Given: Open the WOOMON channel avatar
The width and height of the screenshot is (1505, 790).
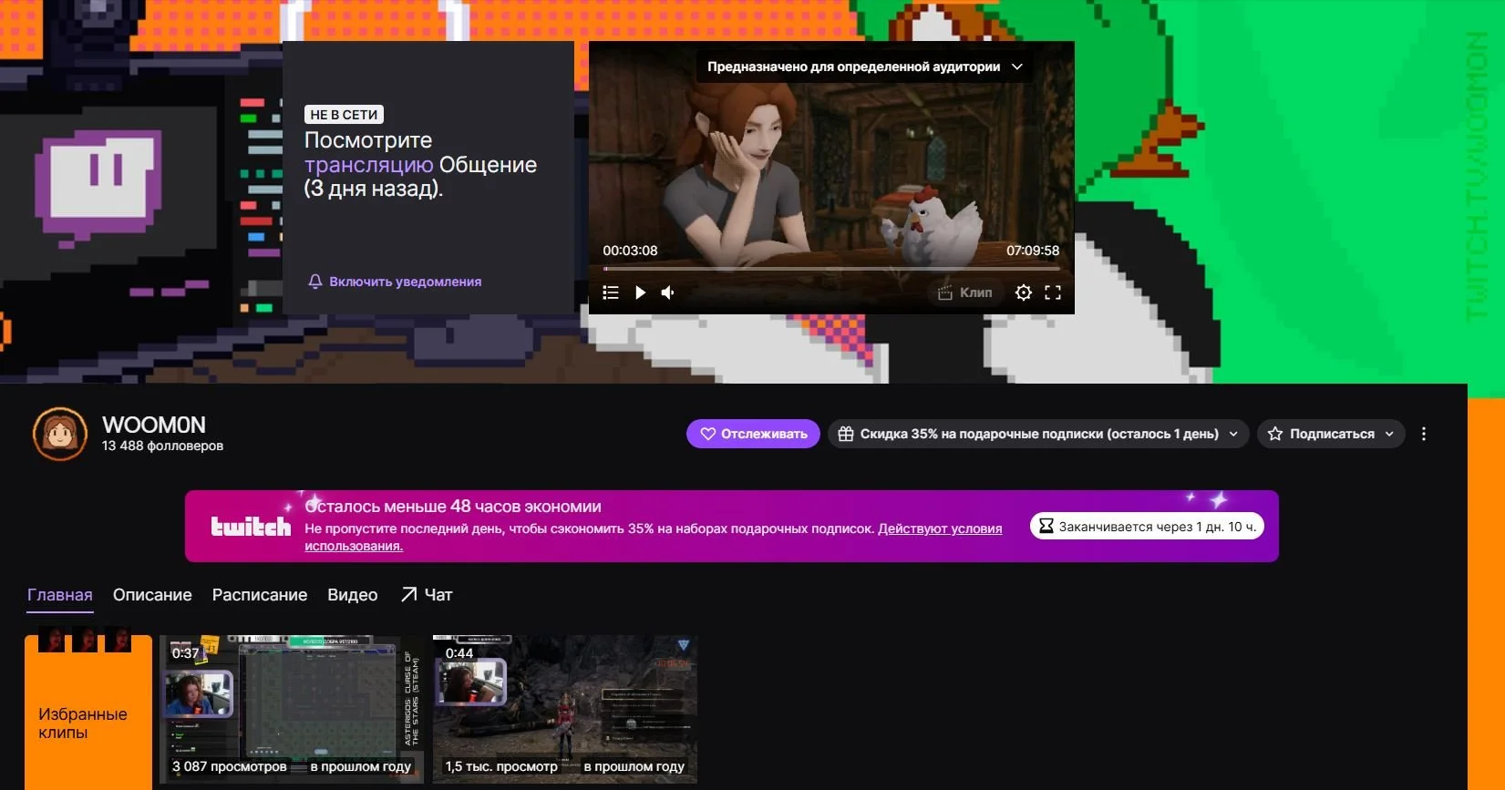Looking at the screenshot, I should pos(60,434).
